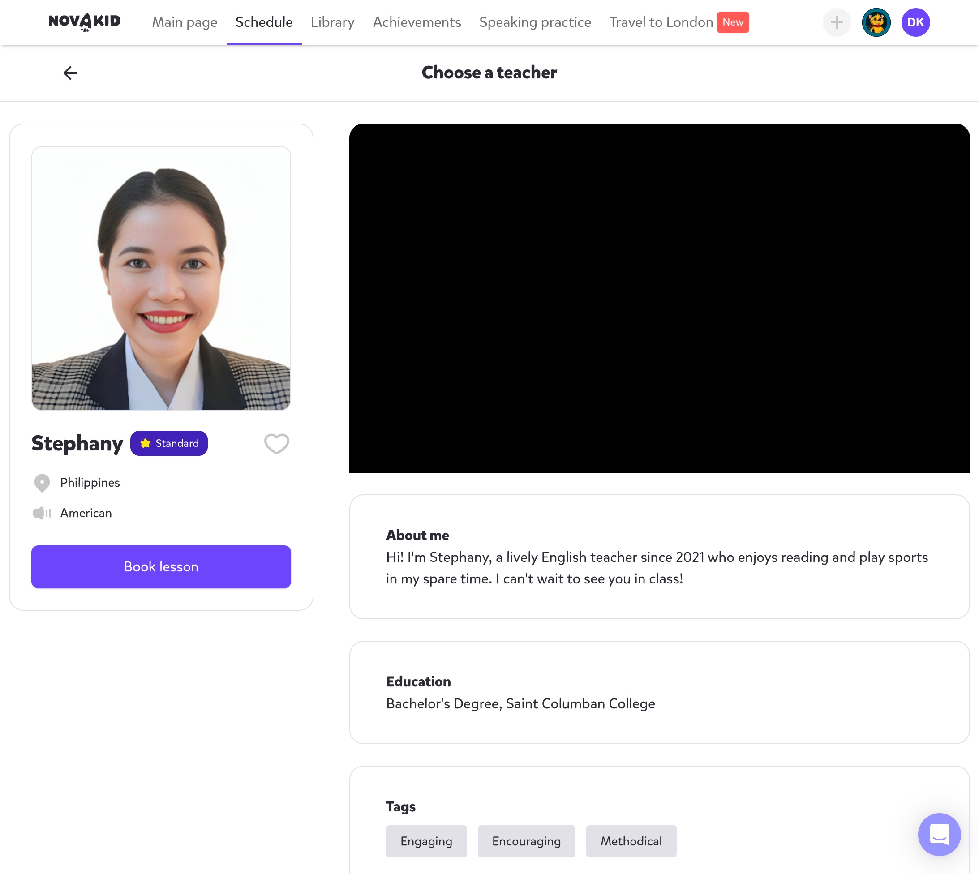The height and width of the screenshot is (874, 979).
Task: Open Travel to London page
Action: coord(661,22)
